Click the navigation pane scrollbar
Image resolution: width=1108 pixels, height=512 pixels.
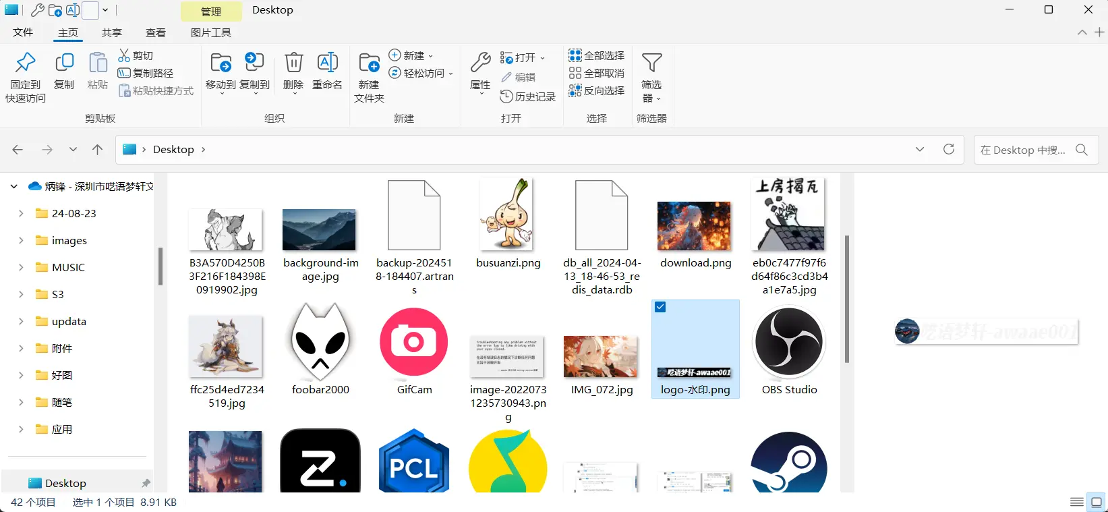tap(161, 266)
